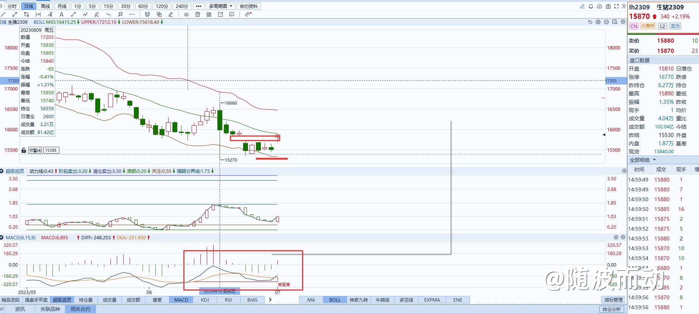Enable EXPMA overlay indicator

click(432, 300)
